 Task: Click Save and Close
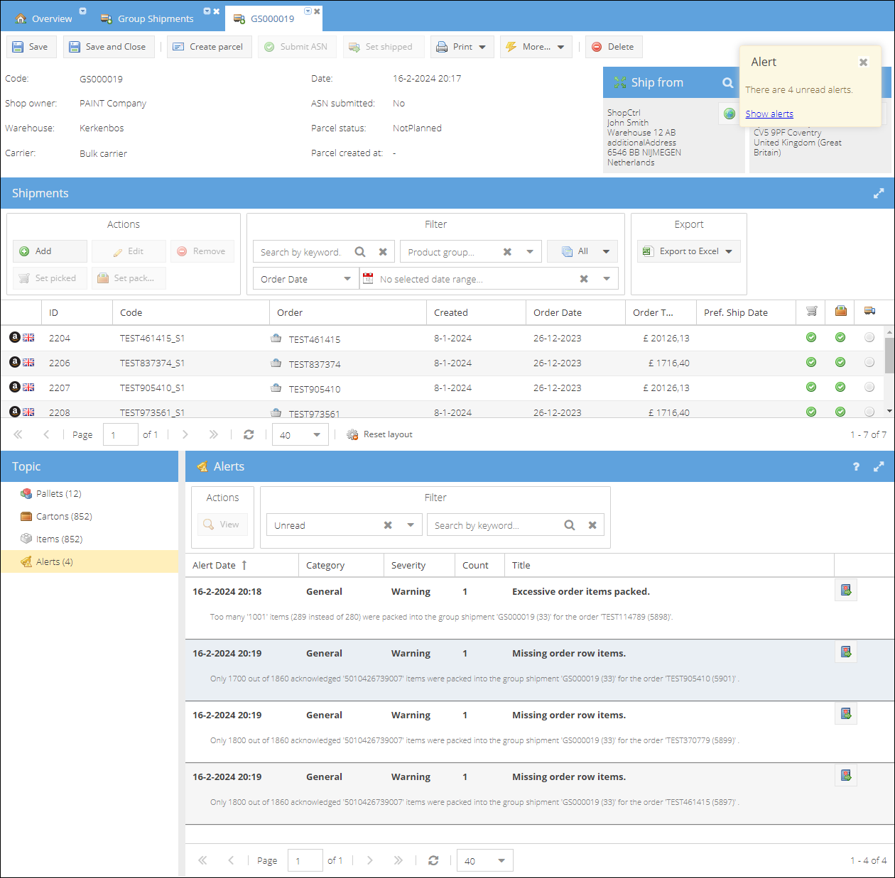[x=109, y=47]
